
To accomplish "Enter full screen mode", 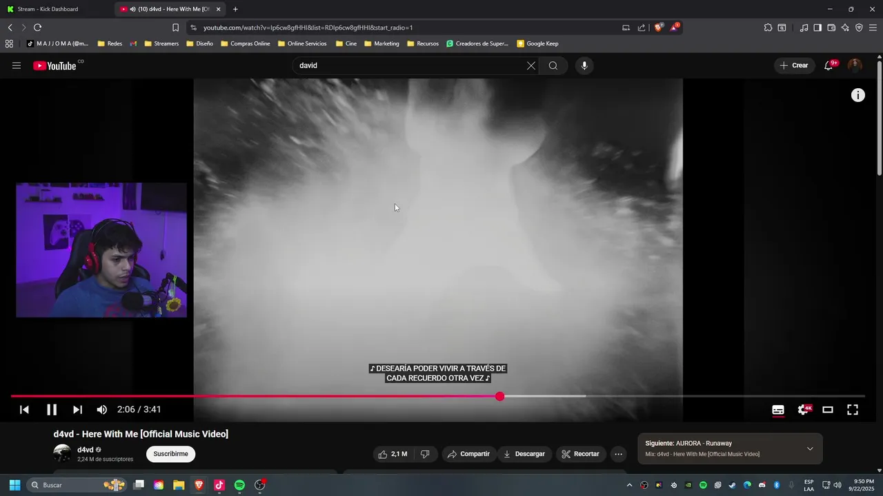I will [x=853, y=409].
